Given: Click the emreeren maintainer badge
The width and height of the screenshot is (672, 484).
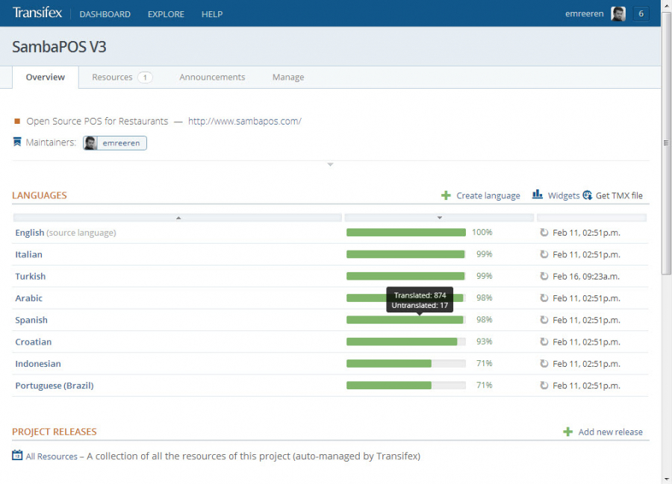Looking at the screenshot, I should pyautogui.click(x=115, y=142).
